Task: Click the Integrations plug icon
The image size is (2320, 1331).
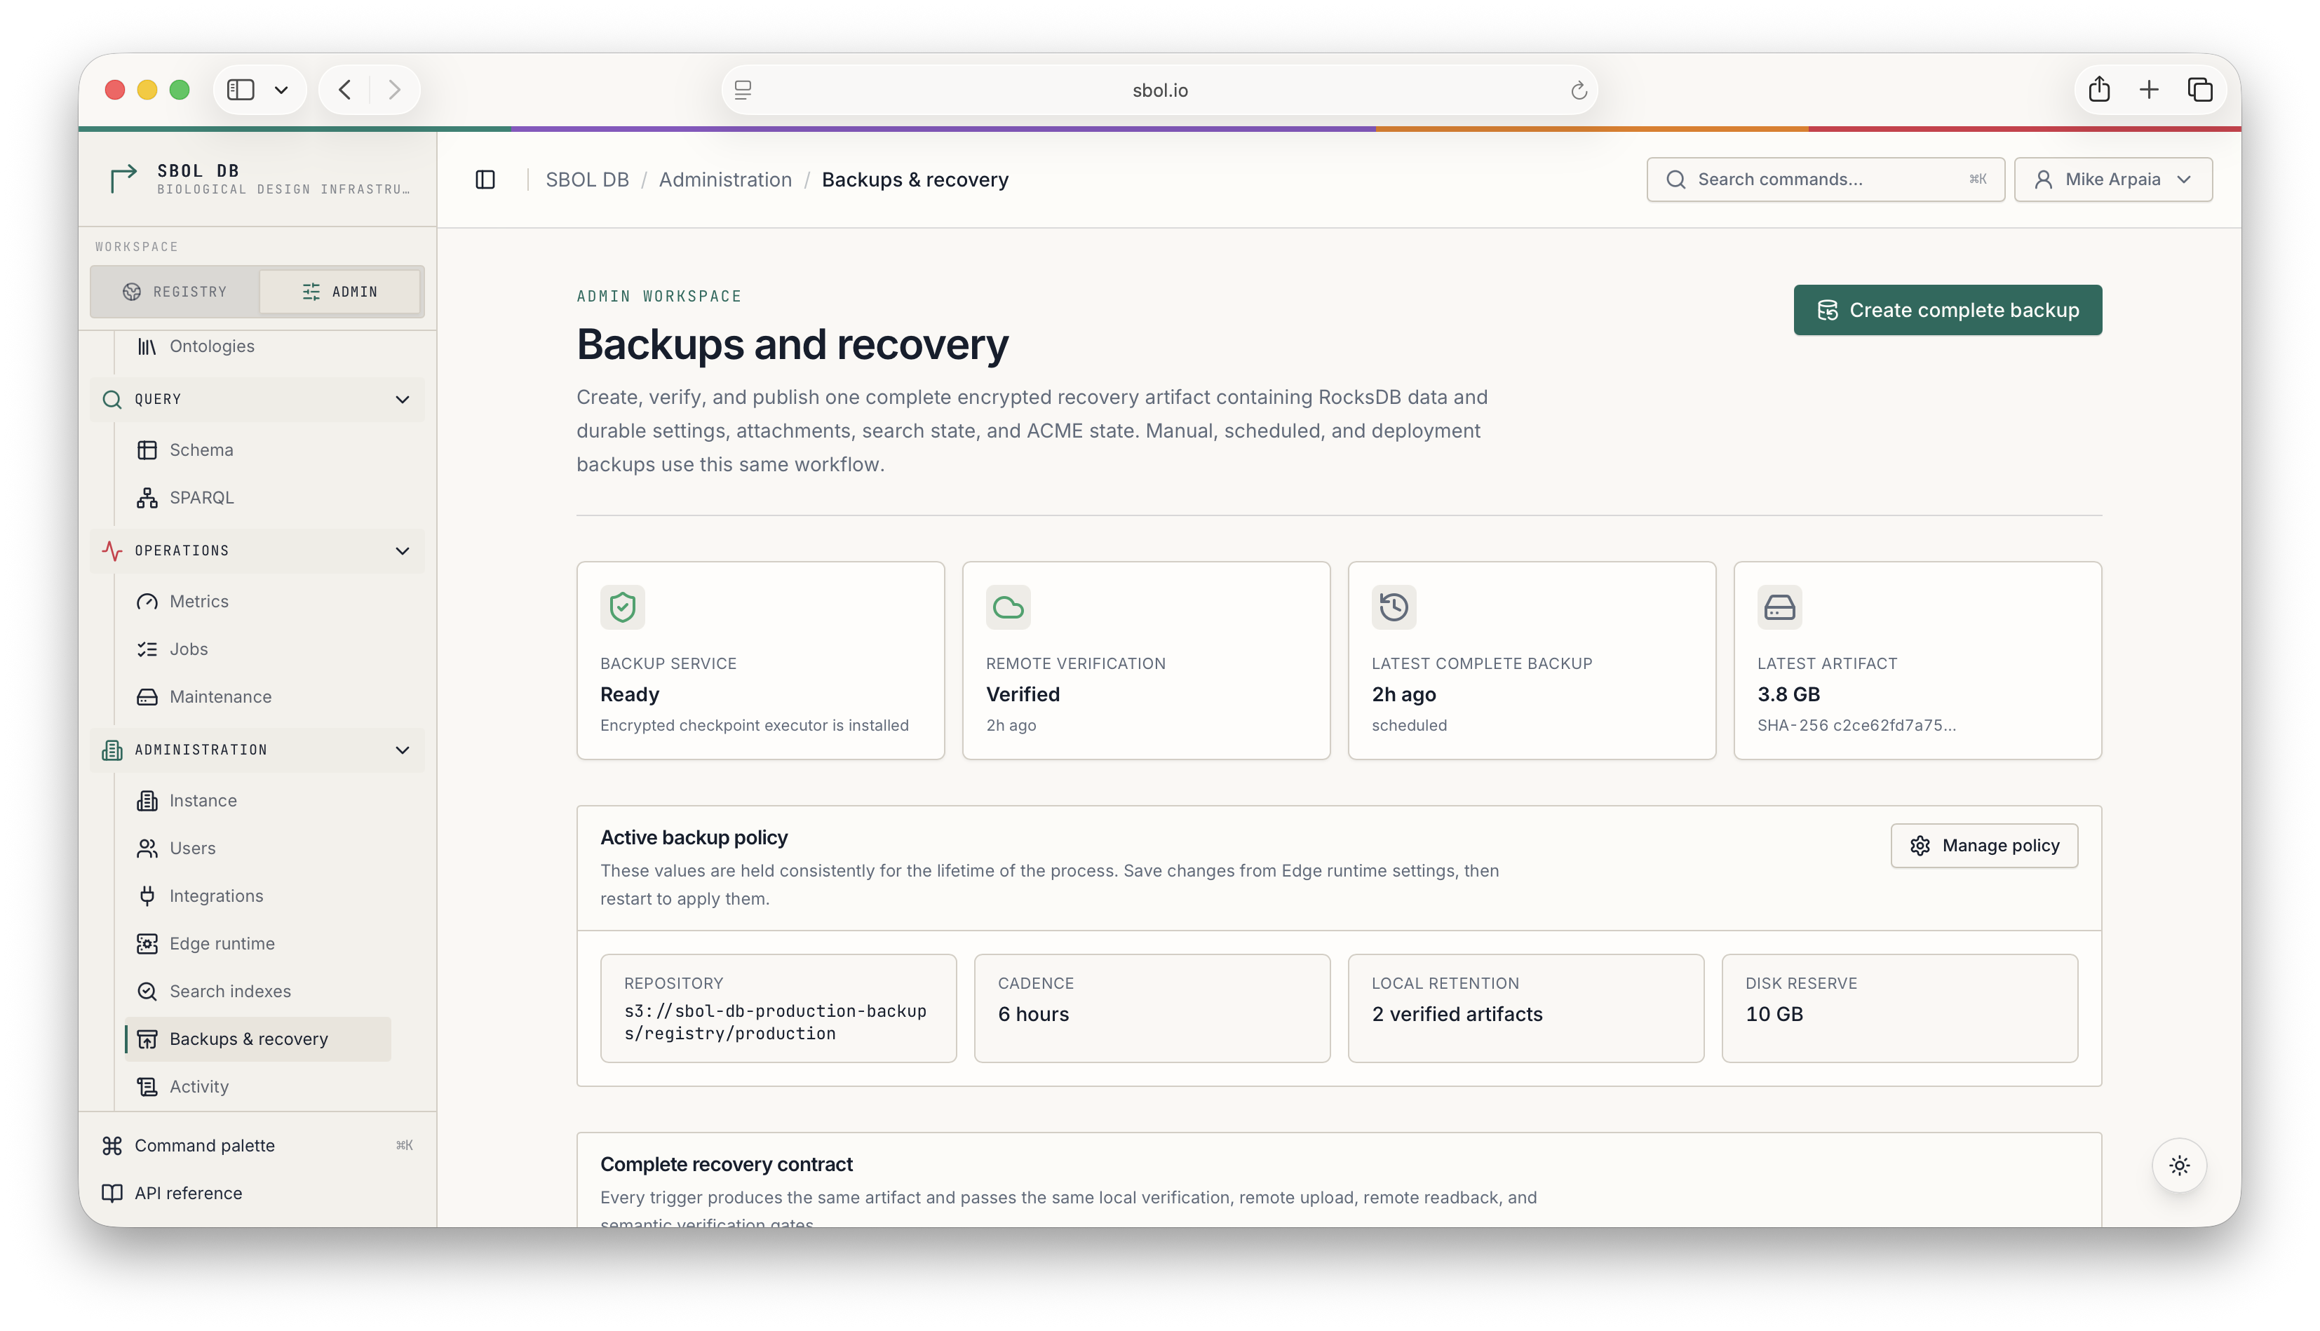Action: (x=147, y=896)
